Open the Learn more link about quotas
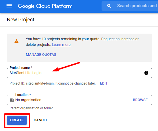158x131 pixels. (61, 45)
